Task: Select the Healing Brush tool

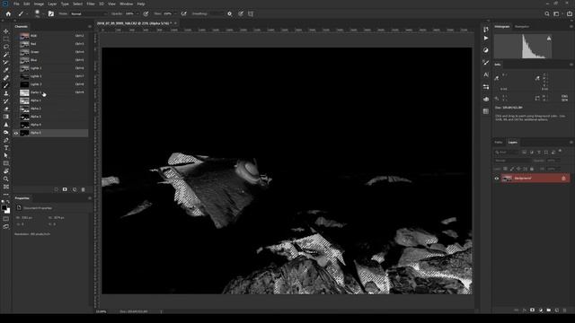Action: click(6, 78)
